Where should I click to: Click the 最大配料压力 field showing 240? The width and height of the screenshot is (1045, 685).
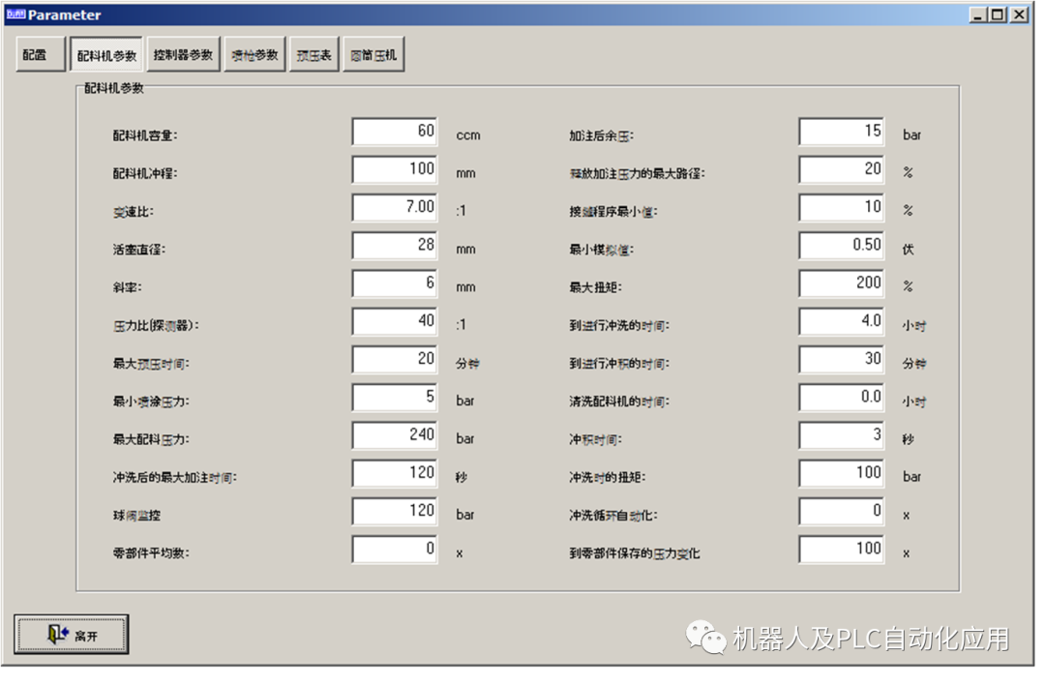point(394,434)
